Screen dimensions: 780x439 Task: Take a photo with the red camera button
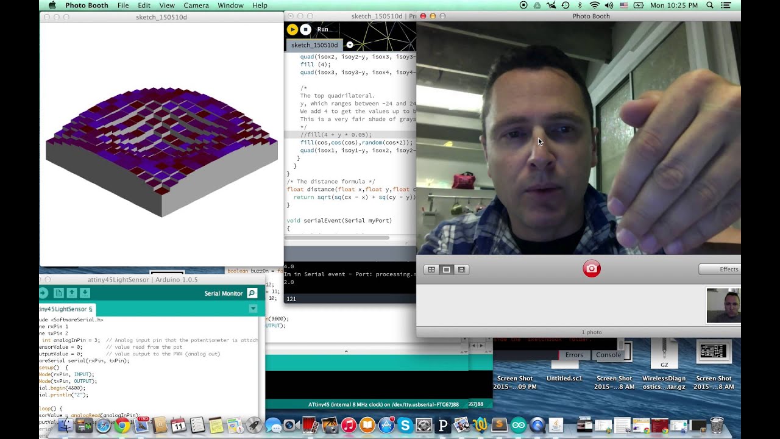[x=591, y=269]
